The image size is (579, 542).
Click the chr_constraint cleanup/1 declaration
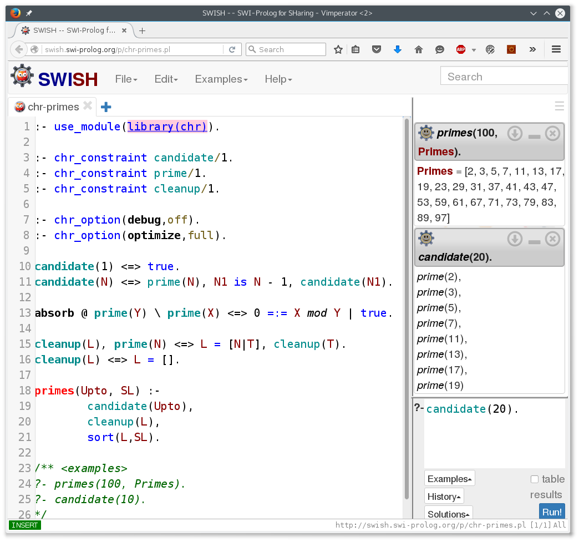pyautogui.click(x=128, y=189)
